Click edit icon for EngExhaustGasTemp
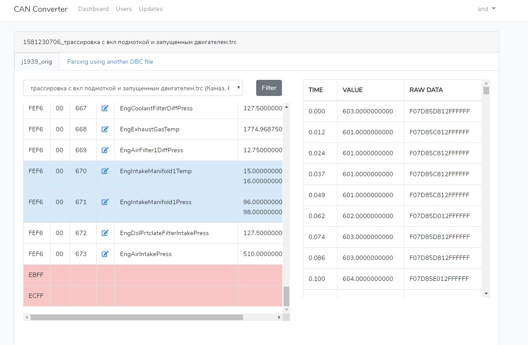528x345 pixels. click(x=105, y=129)
